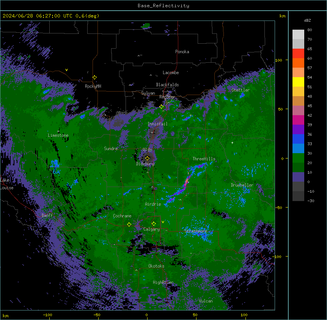Click the Base_Reflectivity title

tap(163, 6)
